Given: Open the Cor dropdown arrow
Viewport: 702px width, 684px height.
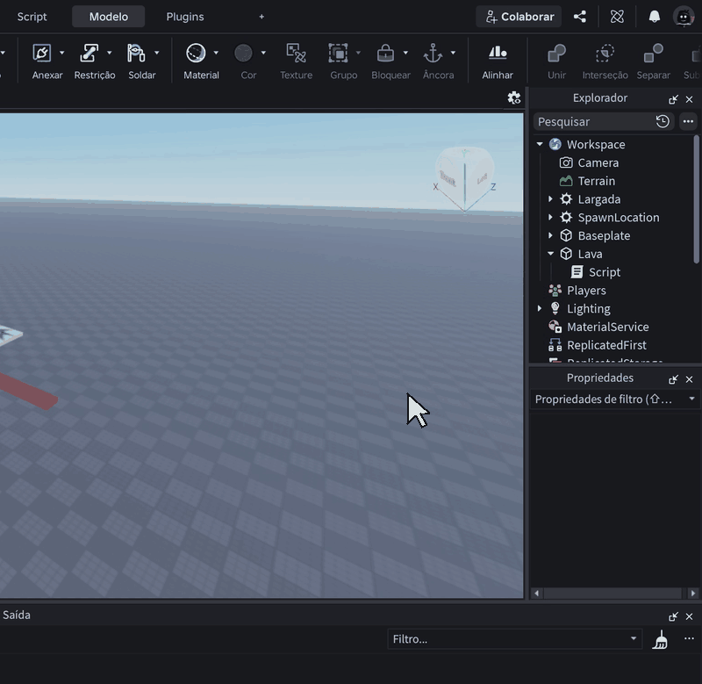Looking at the screenshot, I should 263,53.
